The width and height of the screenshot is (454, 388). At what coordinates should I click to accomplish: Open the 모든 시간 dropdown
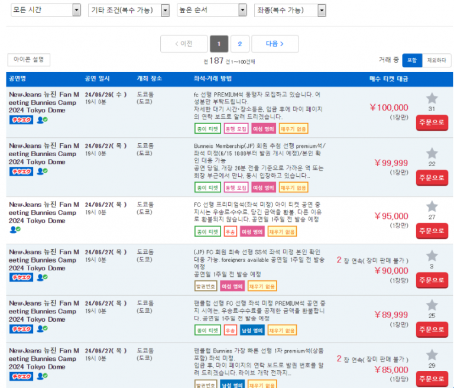pos(46,11)
